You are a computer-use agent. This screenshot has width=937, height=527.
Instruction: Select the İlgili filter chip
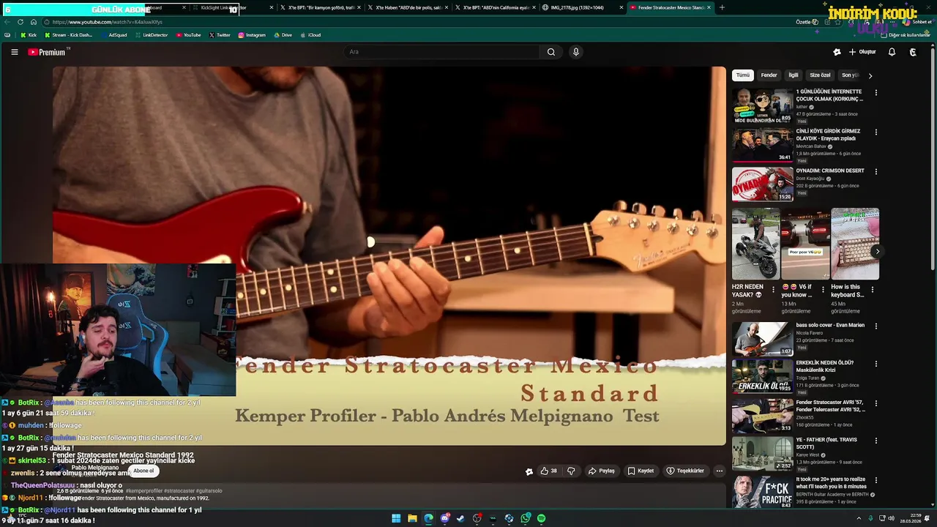coord(794,75)
